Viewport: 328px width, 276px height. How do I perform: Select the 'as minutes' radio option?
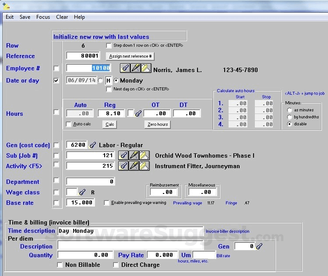(x=289, y=110)
